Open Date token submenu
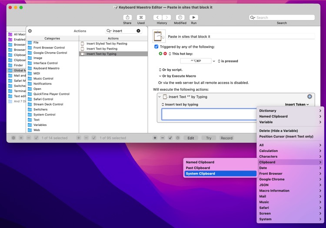The width and height of the screenshot is (326, 228). click(290, 168)
